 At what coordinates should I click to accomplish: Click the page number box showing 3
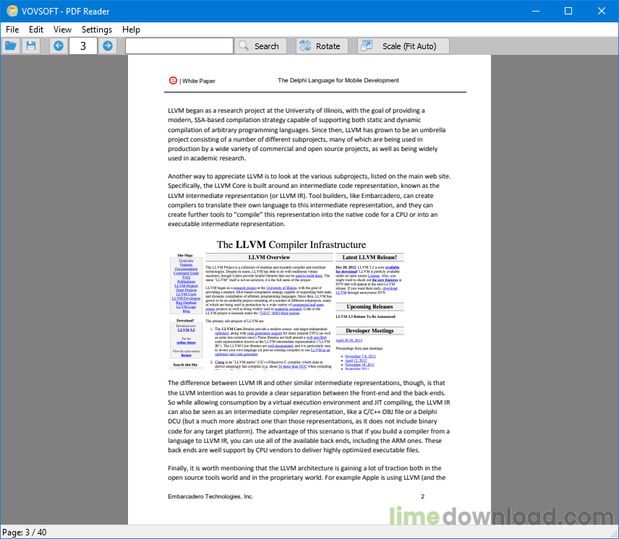[82, 46]
